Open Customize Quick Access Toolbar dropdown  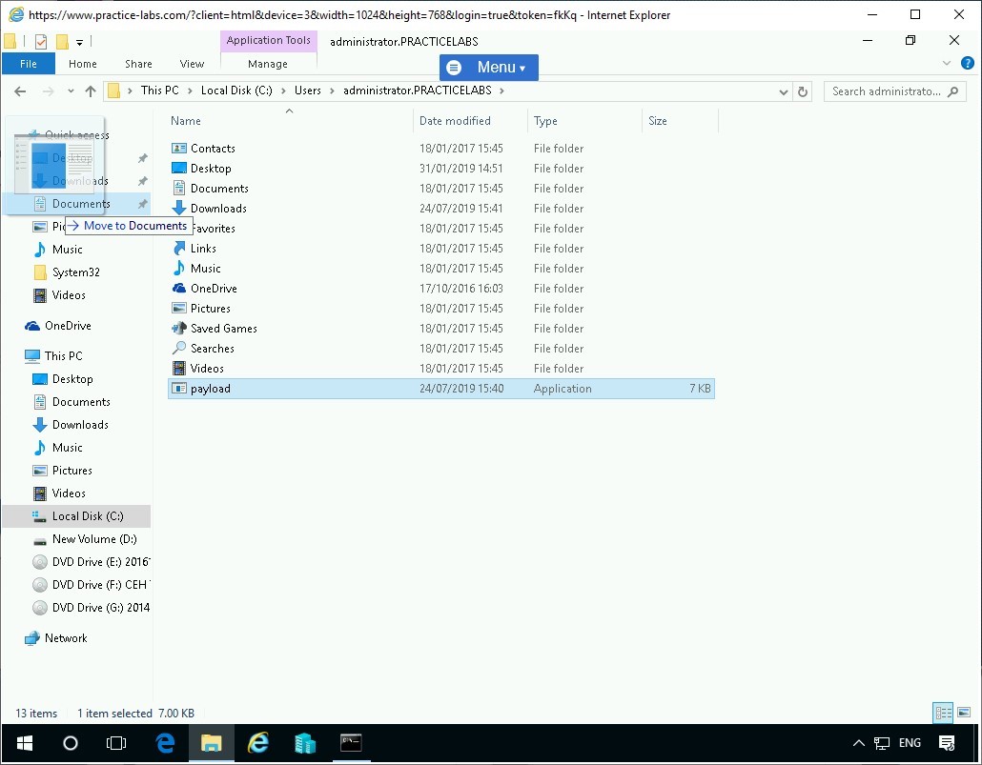click(x=79, y=43)
